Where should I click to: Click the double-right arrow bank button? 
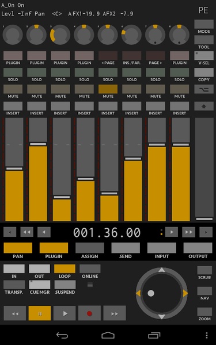[x=189, y=232]
